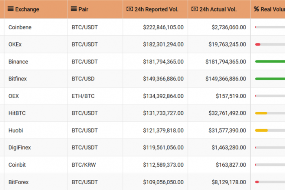This screenshot has height=190, width=285.
Task: Click BTC/USDT pair in the OKEx row
Action: coord(85,44)
